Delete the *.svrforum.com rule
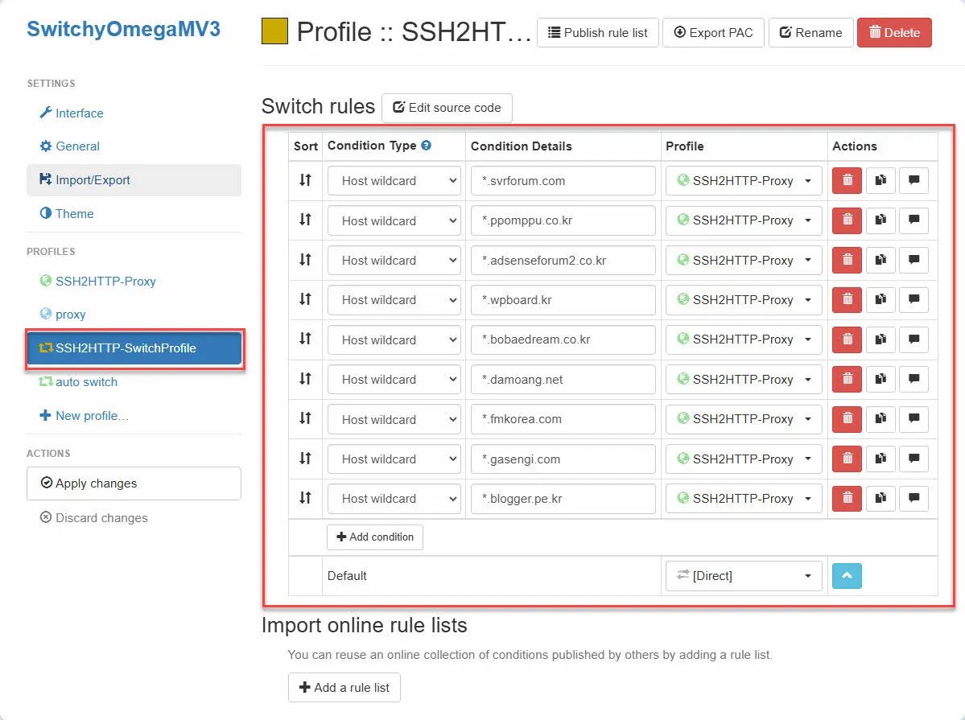Image resolution: width=965 pixels, height=720 pixels. coord(847,180)
